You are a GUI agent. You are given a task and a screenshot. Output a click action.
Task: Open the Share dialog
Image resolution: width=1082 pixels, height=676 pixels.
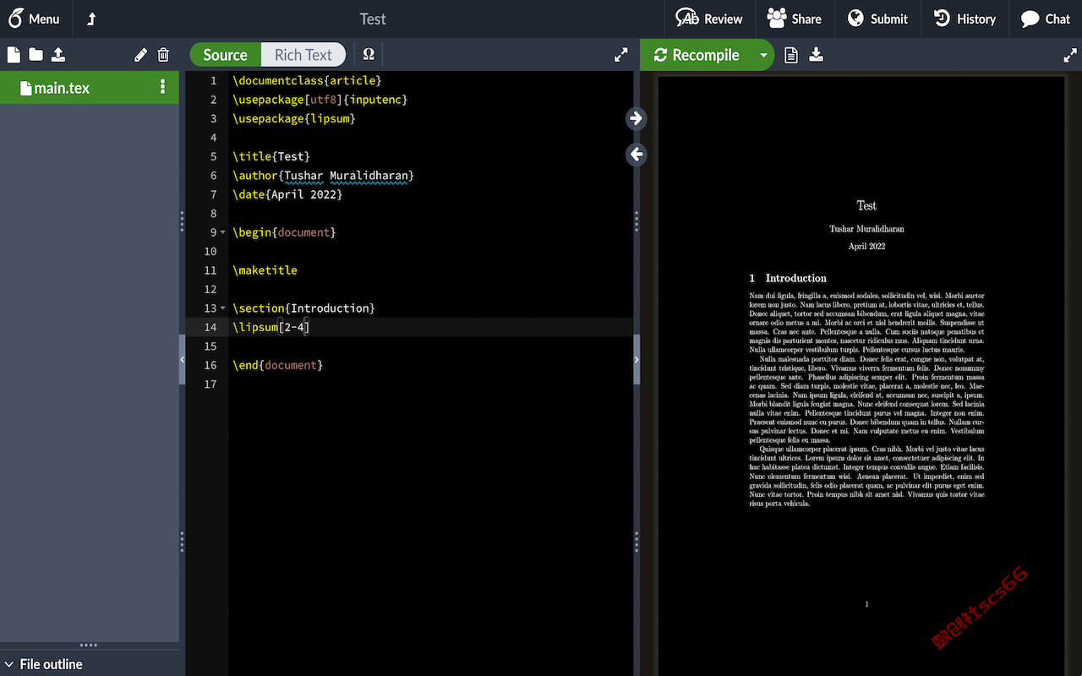point(794,19)
